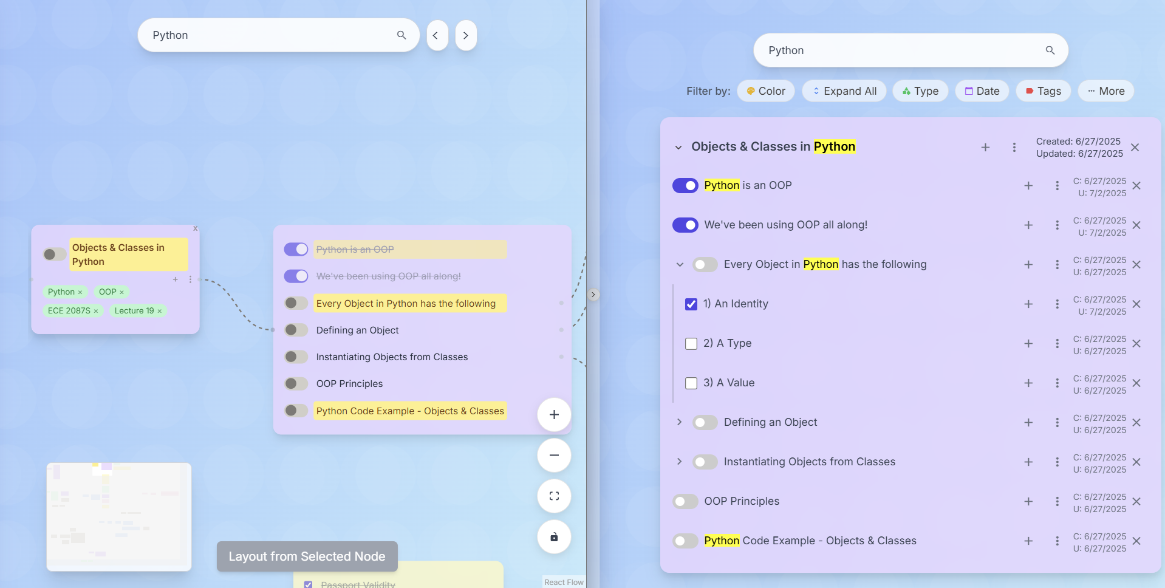1165x588 pixels.
Task: Open the Color filter
Action: tap(766, 91)
